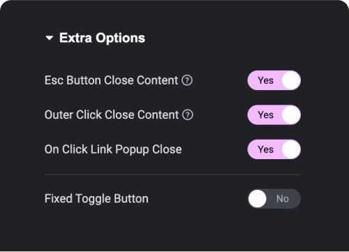Switch off On Click Link Popup Close
Viewport: 349px width, 252px height.
tap(274, 149)
